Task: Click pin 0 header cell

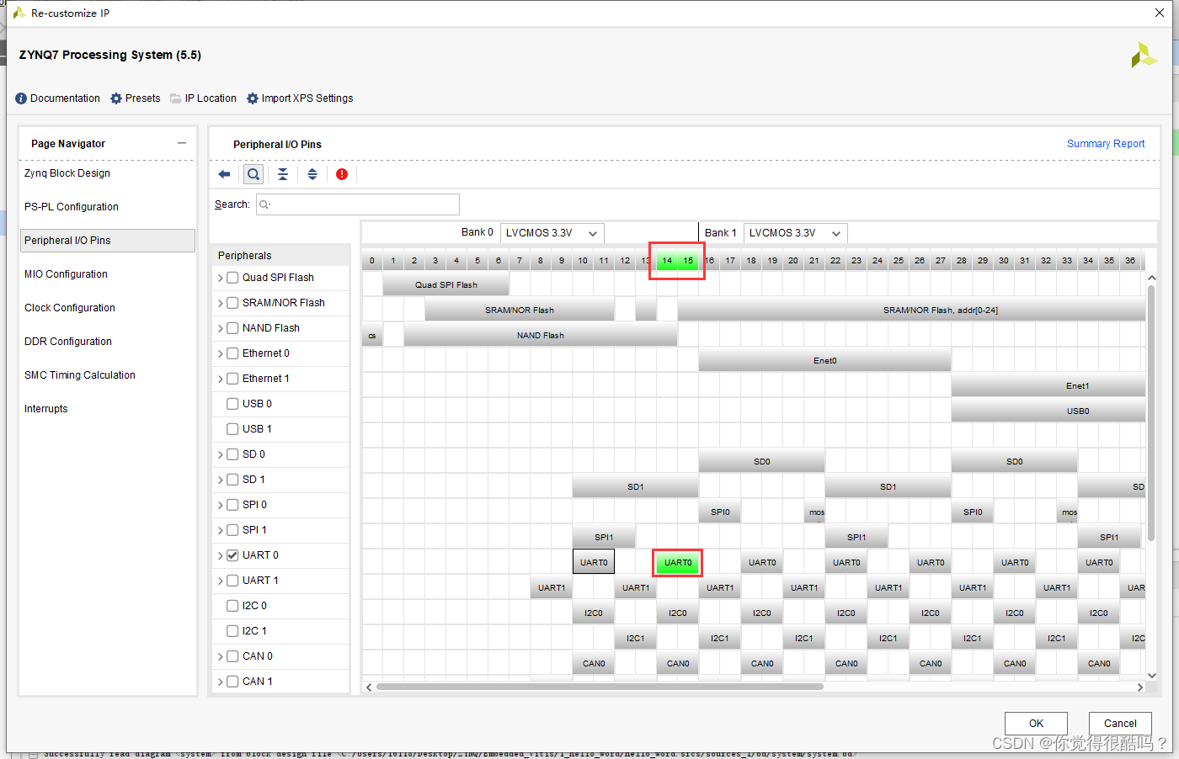Action: click(x=372, y=261)
